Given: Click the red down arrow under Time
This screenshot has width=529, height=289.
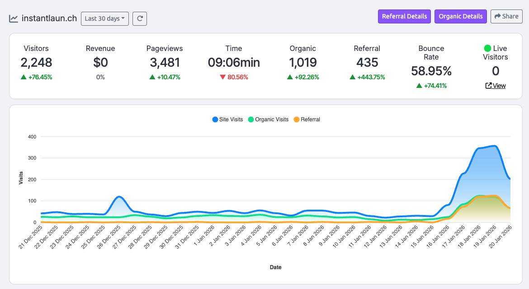Looking at the screenshot, I should click(x=222, y=77).
